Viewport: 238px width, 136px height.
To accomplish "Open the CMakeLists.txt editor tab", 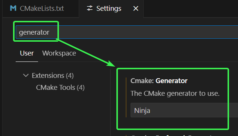I will click(x=41, y=9).
